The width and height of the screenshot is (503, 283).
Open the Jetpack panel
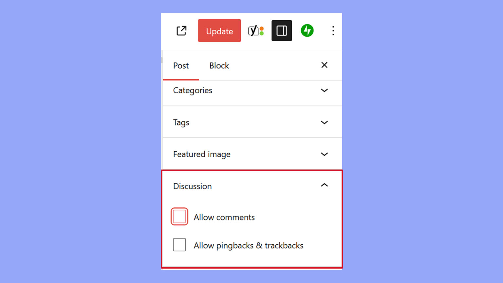click(307, 30)
